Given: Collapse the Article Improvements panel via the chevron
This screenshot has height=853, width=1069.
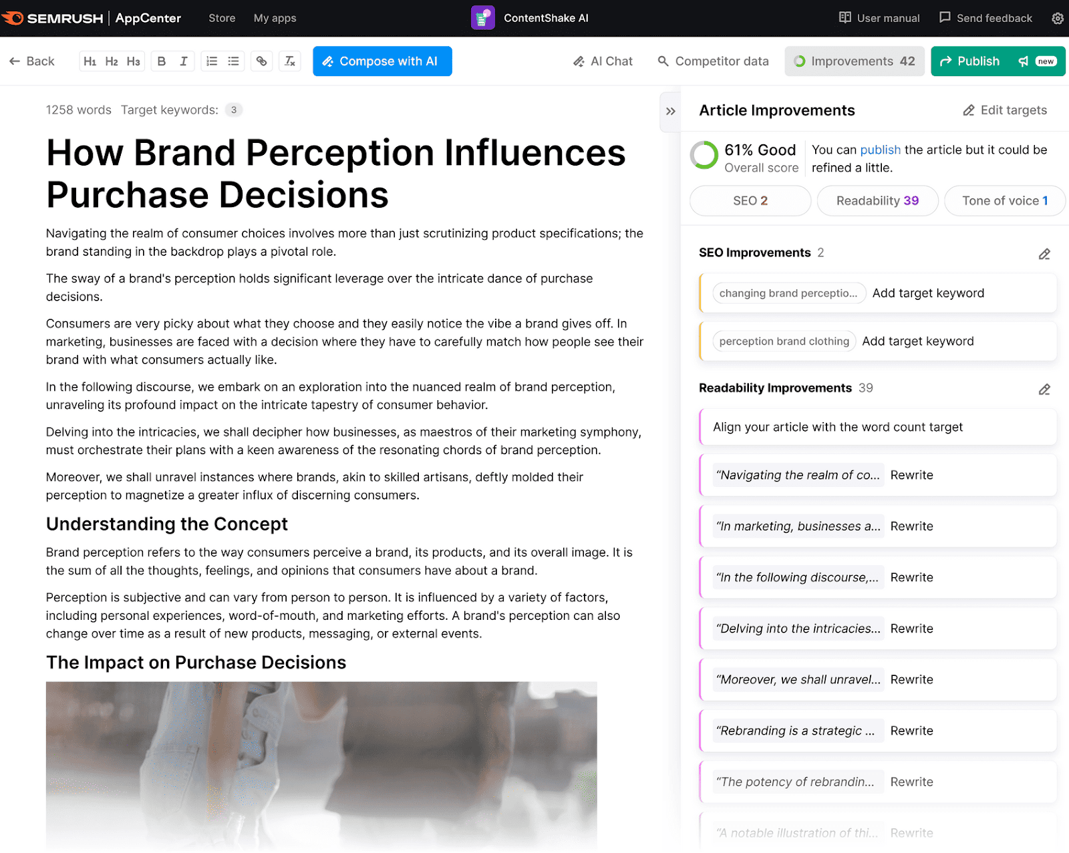Looking at the screenshot, I should point(670,112).
